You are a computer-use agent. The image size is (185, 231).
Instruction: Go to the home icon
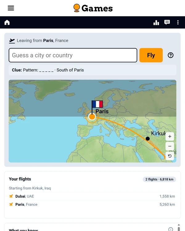(x=7, y=22)
